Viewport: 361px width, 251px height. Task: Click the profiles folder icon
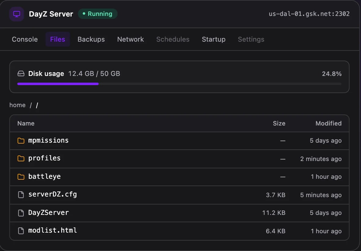click(x=21, y=159)
